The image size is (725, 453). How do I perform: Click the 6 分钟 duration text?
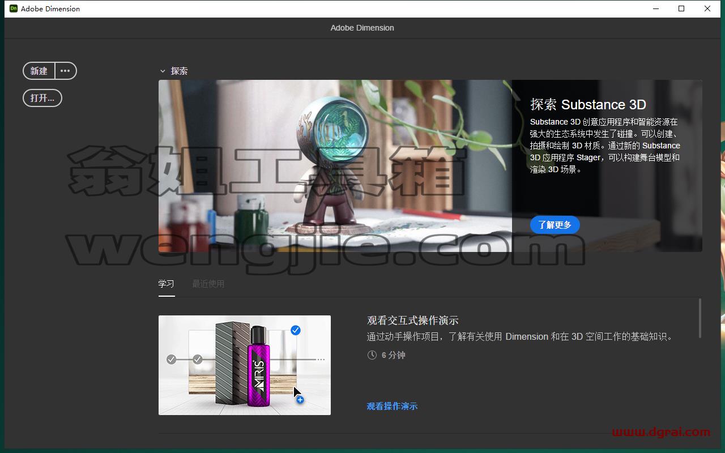point(394,355)
